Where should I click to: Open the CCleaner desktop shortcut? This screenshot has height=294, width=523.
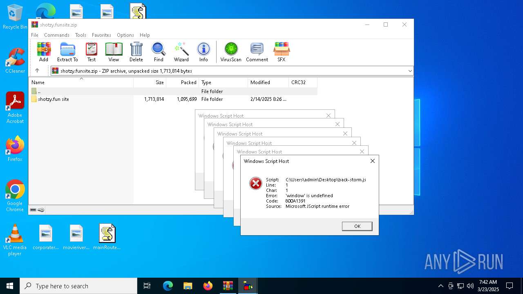click(x=15, y=61)
